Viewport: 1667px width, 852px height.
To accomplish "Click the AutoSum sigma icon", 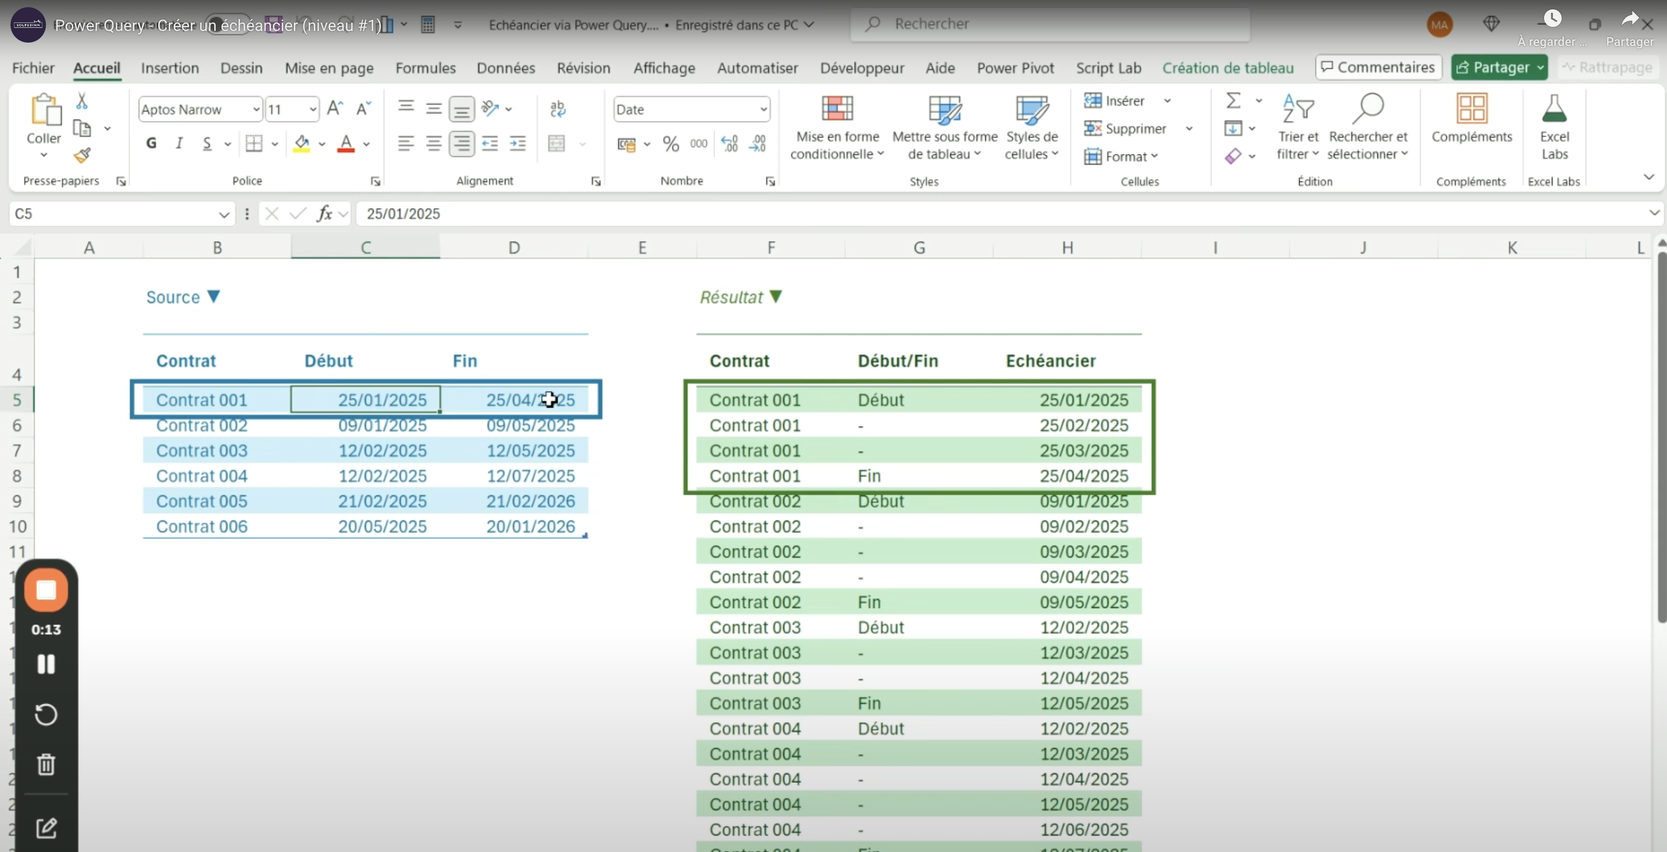I will pos(1234,100).
